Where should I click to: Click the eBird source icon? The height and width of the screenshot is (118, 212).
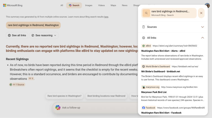(x=144, y=46)
